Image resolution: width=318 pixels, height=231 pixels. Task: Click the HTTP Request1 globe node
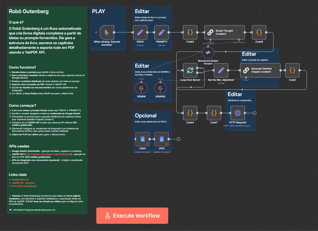point(237,113)
